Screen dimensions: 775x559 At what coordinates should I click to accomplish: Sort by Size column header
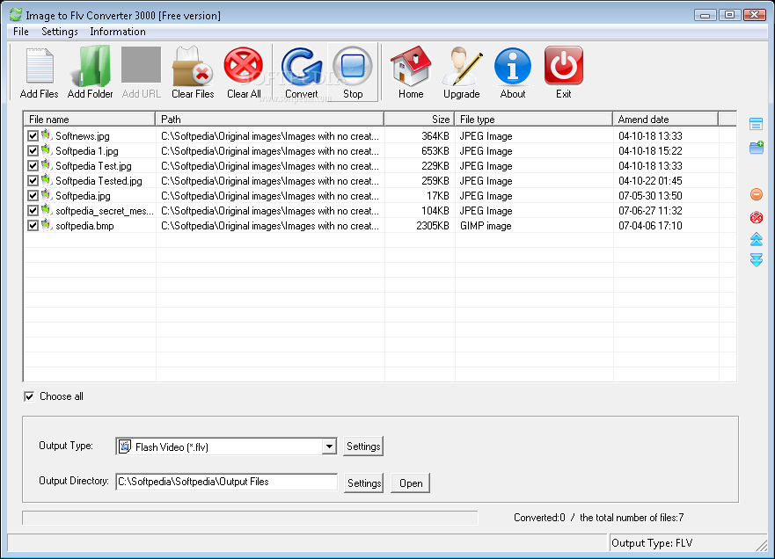[420, 119]
